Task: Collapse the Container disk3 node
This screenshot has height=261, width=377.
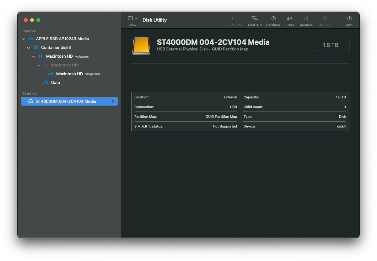Action: (x=29, y=48)
